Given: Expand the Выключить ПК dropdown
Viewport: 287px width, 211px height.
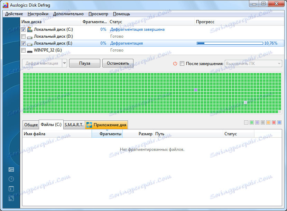Looking at the screenshot, I should 279,64.
